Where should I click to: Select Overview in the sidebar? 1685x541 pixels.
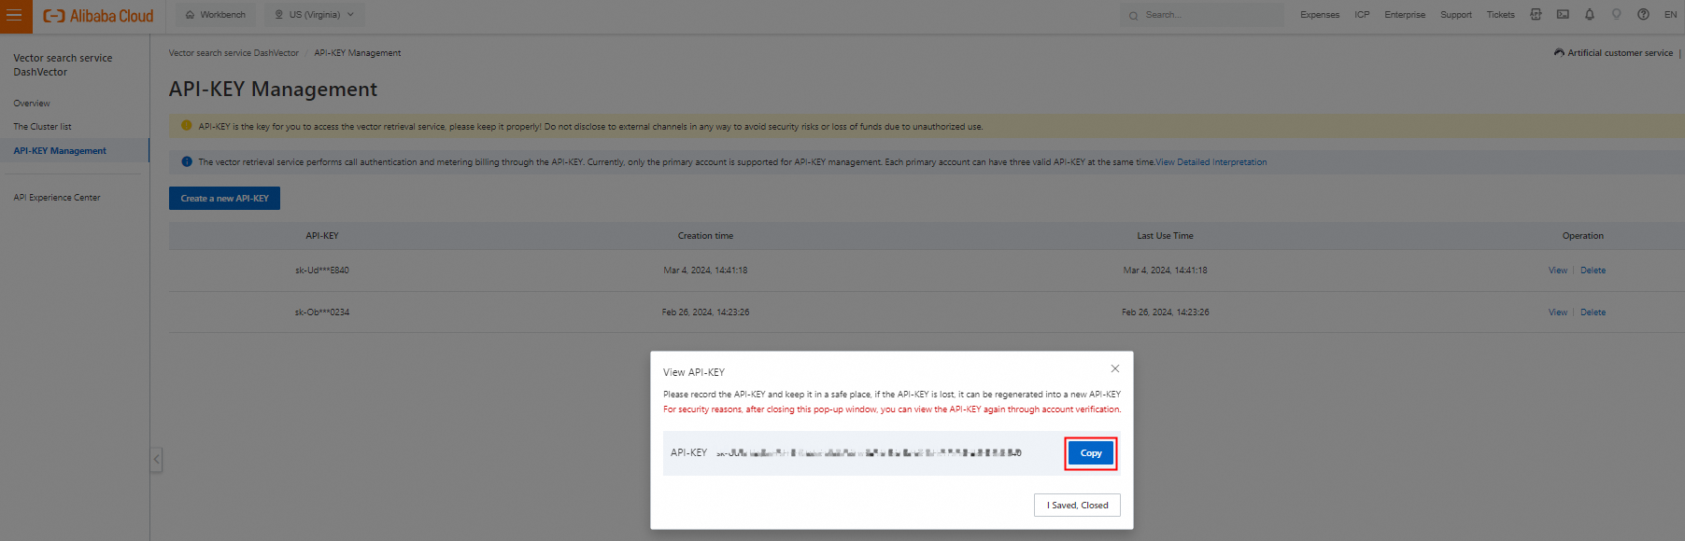point(32,104)
